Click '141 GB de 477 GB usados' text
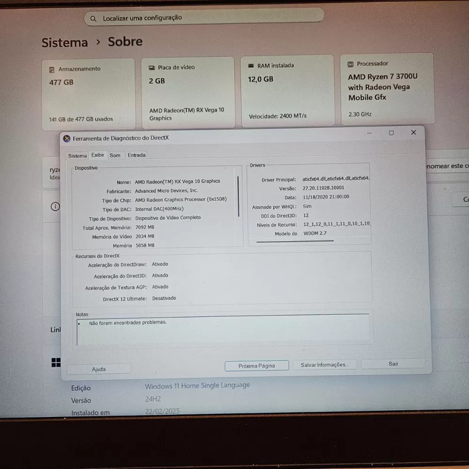The height and width of the screenshot is (469, 469). tap(81, 119)
